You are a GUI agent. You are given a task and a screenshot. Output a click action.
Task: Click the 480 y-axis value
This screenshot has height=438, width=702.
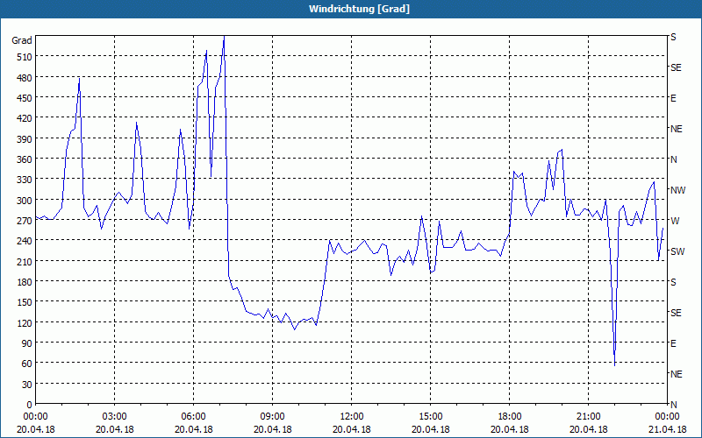[x=25, y=77]
